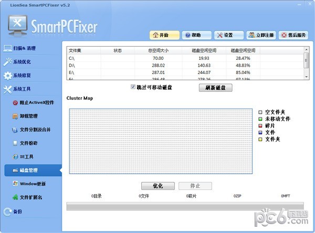Select the D:\ drive row
The height and width of the screenshot is (233, 315).
185,66
